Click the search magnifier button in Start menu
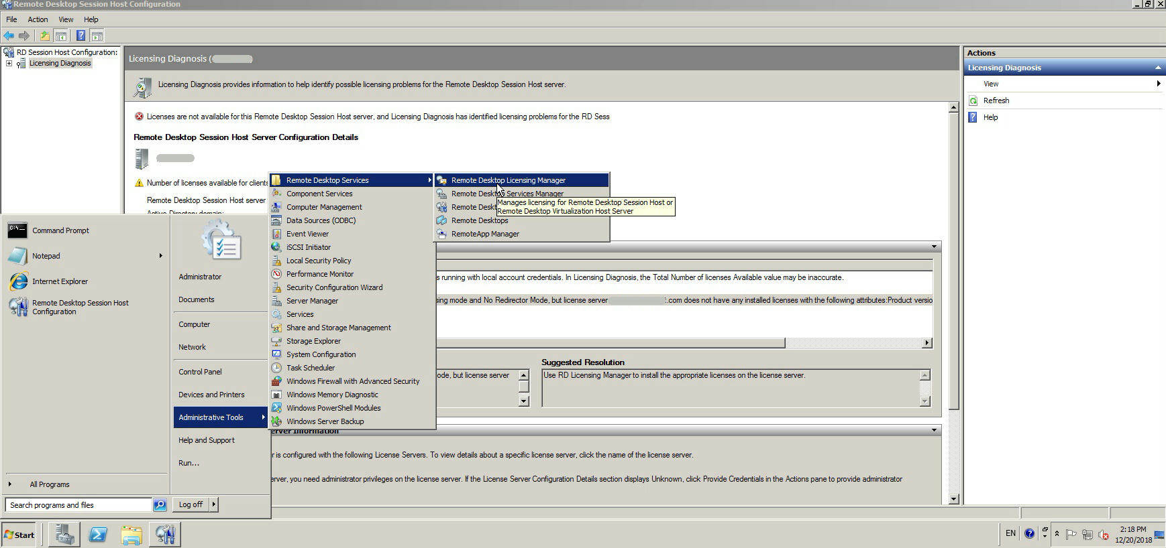Viewport: 1166px width, 548px height. coord(160,505)
